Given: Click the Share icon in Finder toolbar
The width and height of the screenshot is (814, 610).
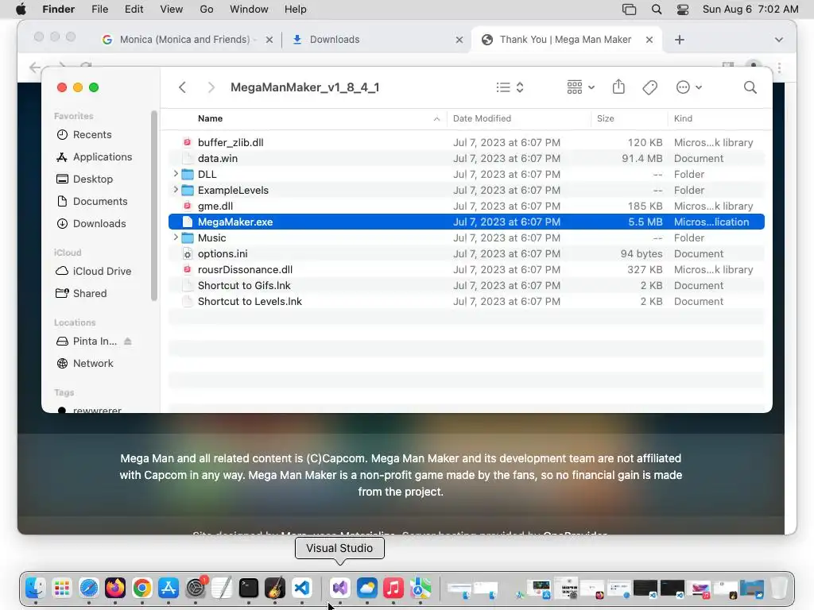Looking at the screenshot, I should (618, 87).
